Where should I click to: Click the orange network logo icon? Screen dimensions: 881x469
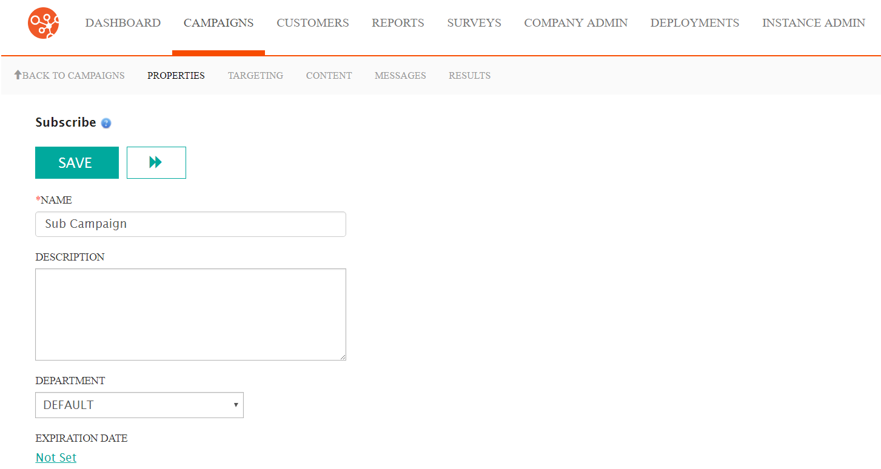44,23
